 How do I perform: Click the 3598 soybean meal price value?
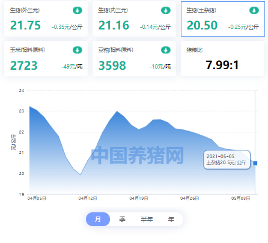pyautogui.click(x=112, y=66)
